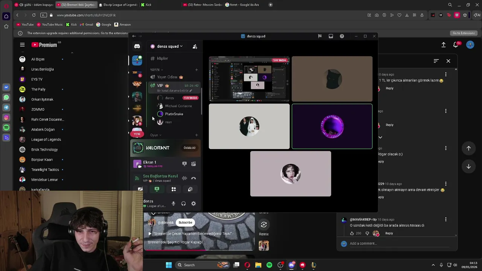Viewport: 482px width, 271px height.
Task: Click Ödülü Al on Valorant banner
Action: (x=189, y=148)
